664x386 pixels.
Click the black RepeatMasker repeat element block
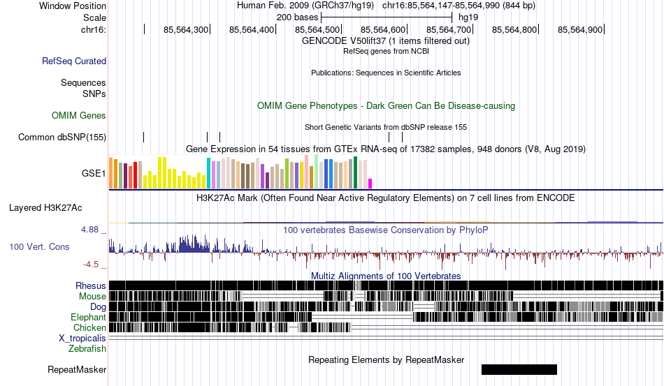click(519, 369)
